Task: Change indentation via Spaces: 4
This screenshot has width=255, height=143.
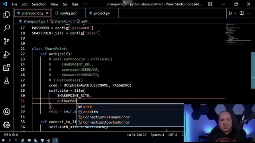Action: click(x=157, y=135)
